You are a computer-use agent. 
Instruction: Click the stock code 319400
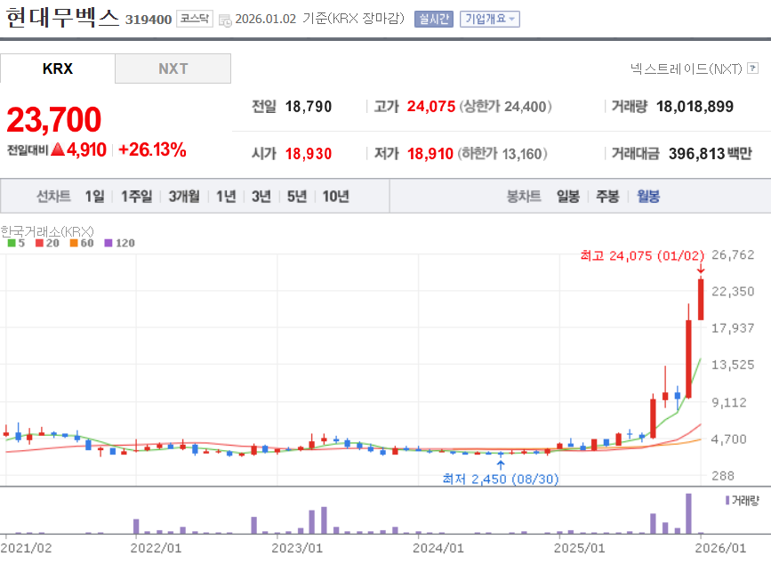pos(148,20)
